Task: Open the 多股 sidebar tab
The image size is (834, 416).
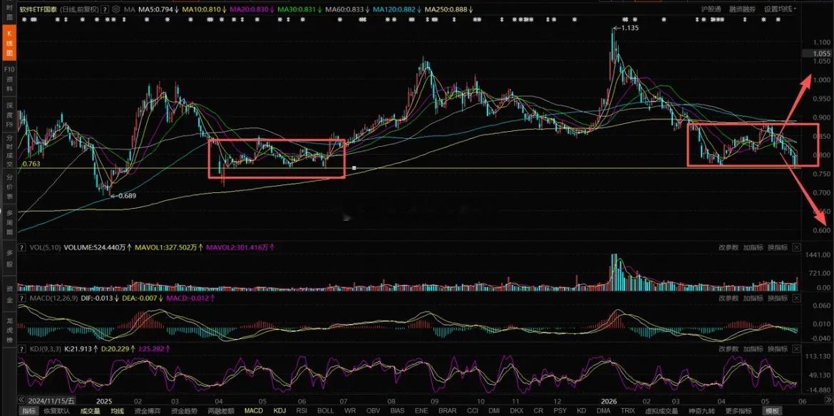Action: pos(9,259)
